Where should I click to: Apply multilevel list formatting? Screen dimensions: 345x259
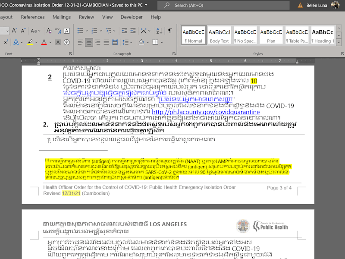[109, 31]
